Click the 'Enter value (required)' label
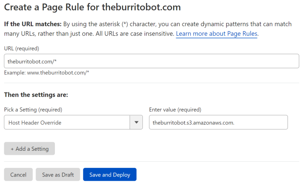The image size is (303, 186). coord(175,109)
